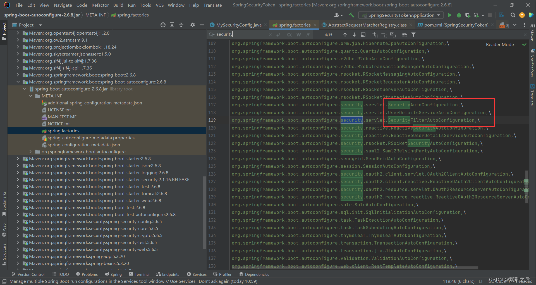The image size is (536, 285).
Task: Clear the search field text
Action: pyautogui.click(x=270, y=35)
